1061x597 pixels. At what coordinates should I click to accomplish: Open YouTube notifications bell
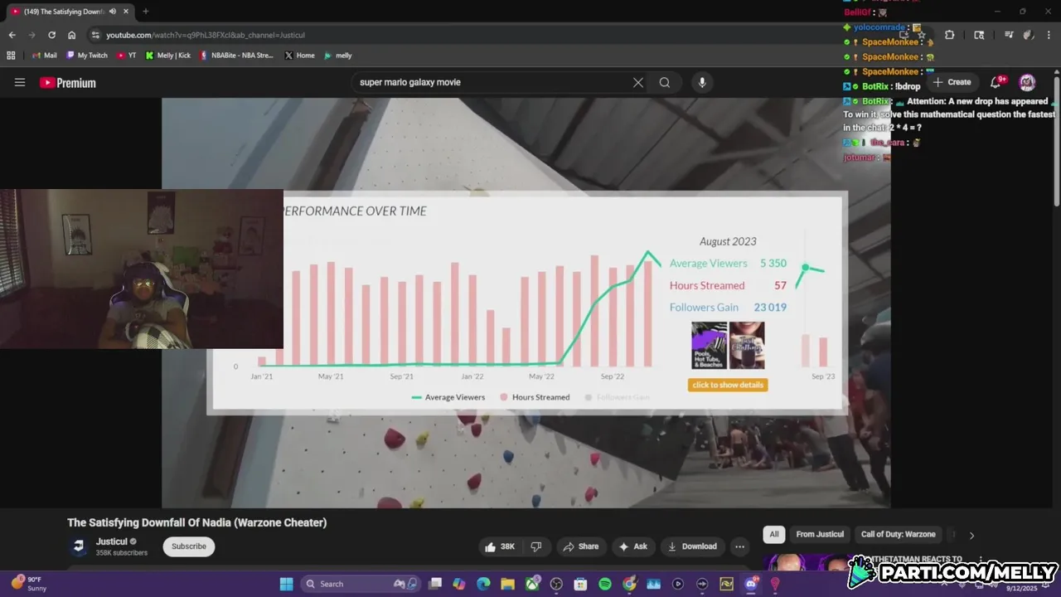tap(997, 82)
